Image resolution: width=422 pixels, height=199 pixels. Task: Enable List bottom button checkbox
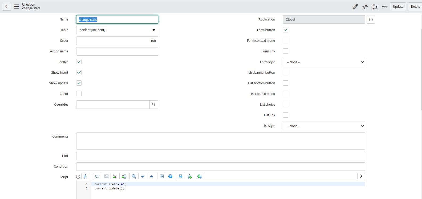(286, 83)
